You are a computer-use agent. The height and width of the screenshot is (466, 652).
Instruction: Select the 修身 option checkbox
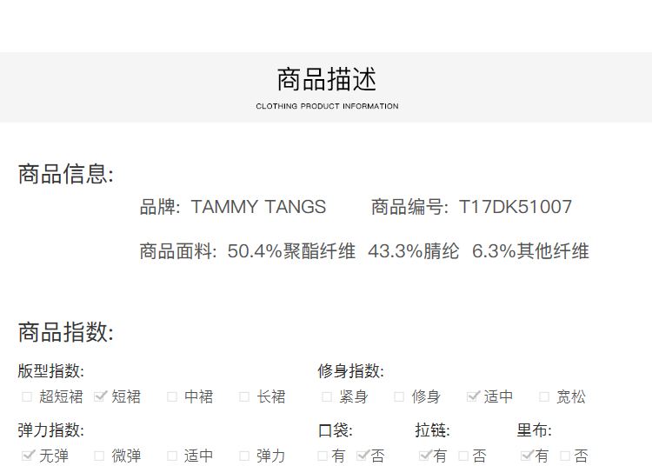[x=399, y=396]
